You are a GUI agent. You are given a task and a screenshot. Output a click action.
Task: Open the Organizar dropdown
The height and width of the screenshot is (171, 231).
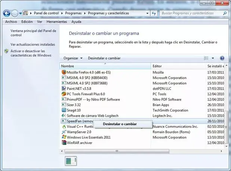[x=73, y=58]
